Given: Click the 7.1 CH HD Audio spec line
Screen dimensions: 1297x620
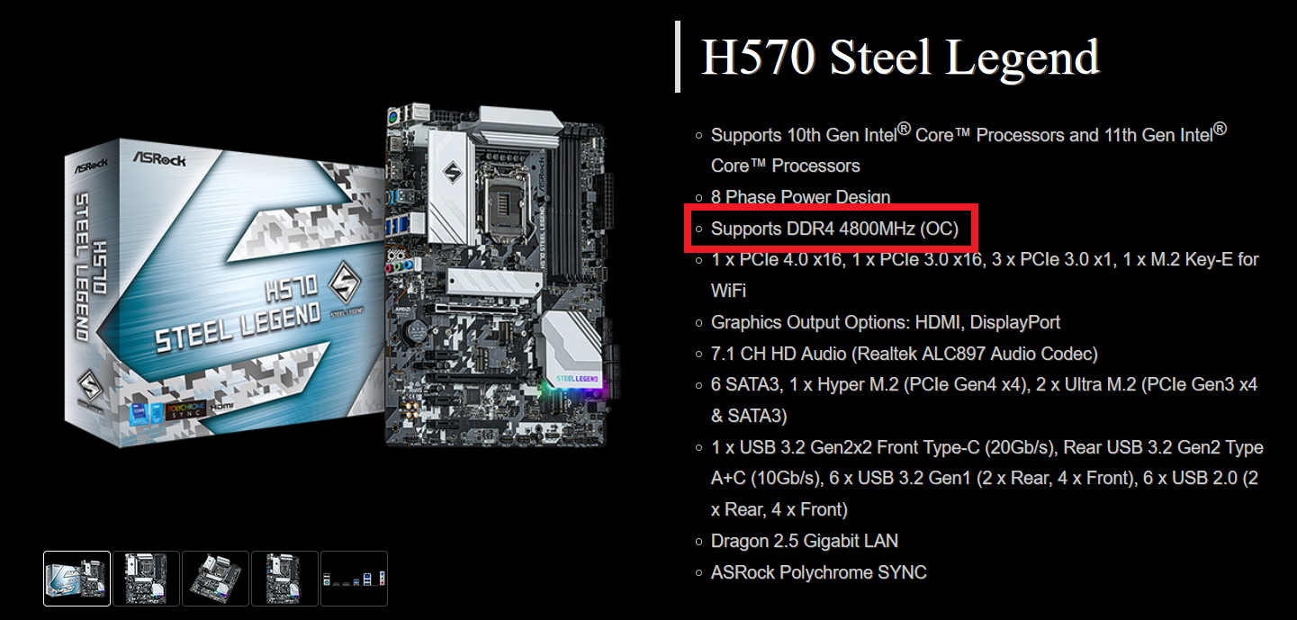Looking at the screenshot, I should click(905, 354).
